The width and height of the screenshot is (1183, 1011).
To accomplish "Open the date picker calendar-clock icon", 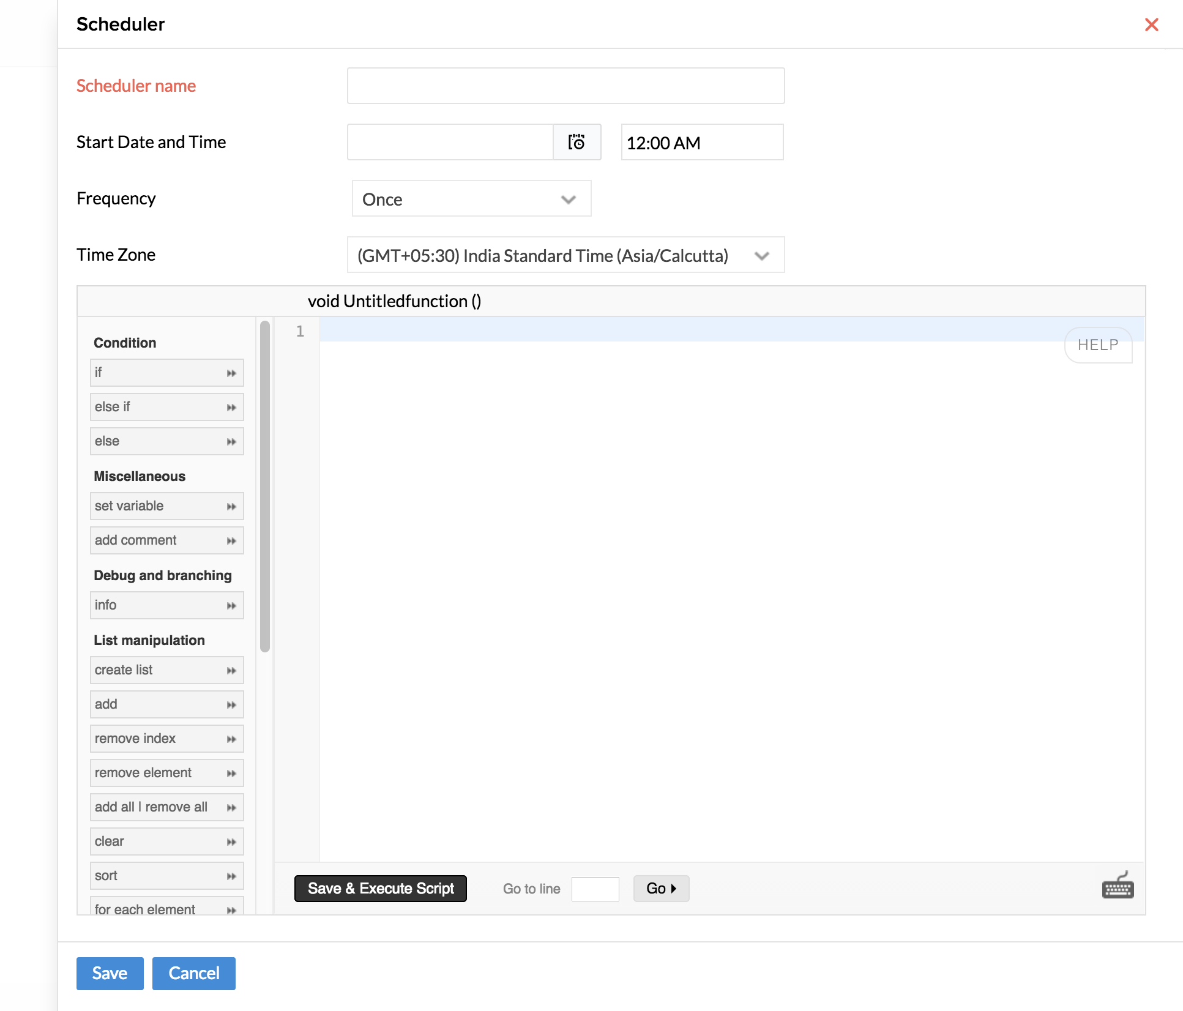I will [x=577, y=142].
